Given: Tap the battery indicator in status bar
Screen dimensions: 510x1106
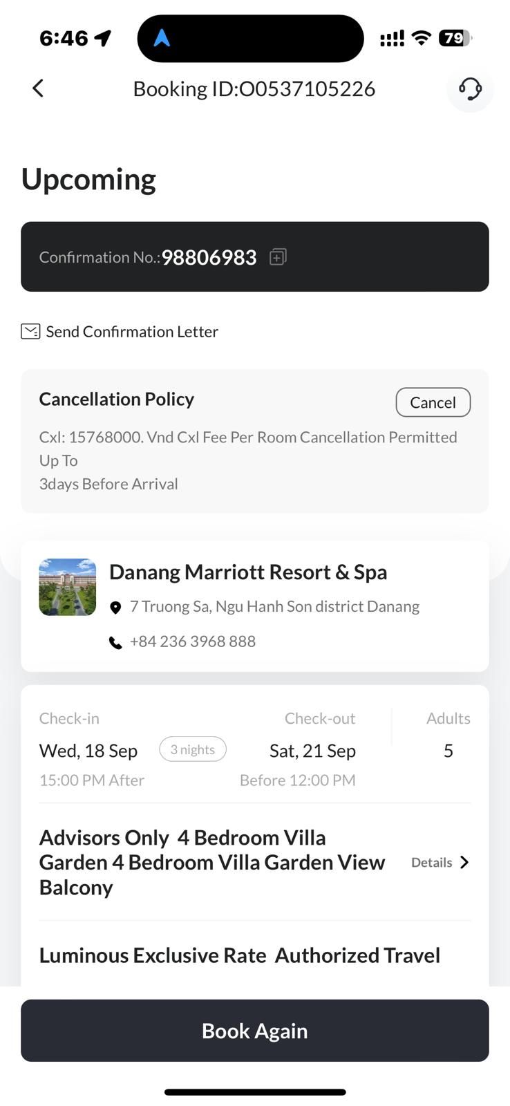Looking at the screenshot, I should point(455,38).
